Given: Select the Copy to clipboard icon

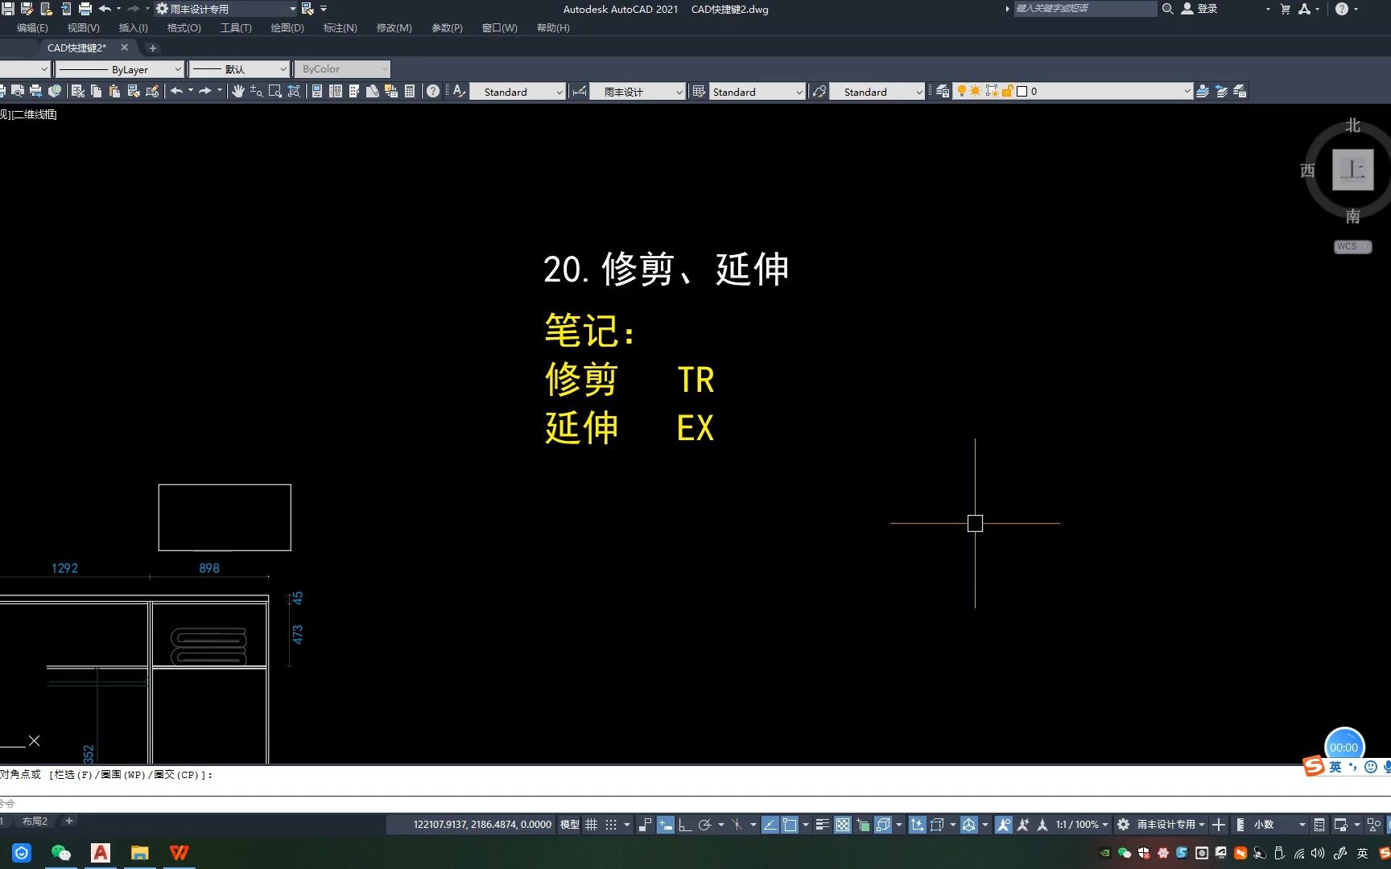Looking at the screenshot, I should pyautogui.click(x=97, y=91).
